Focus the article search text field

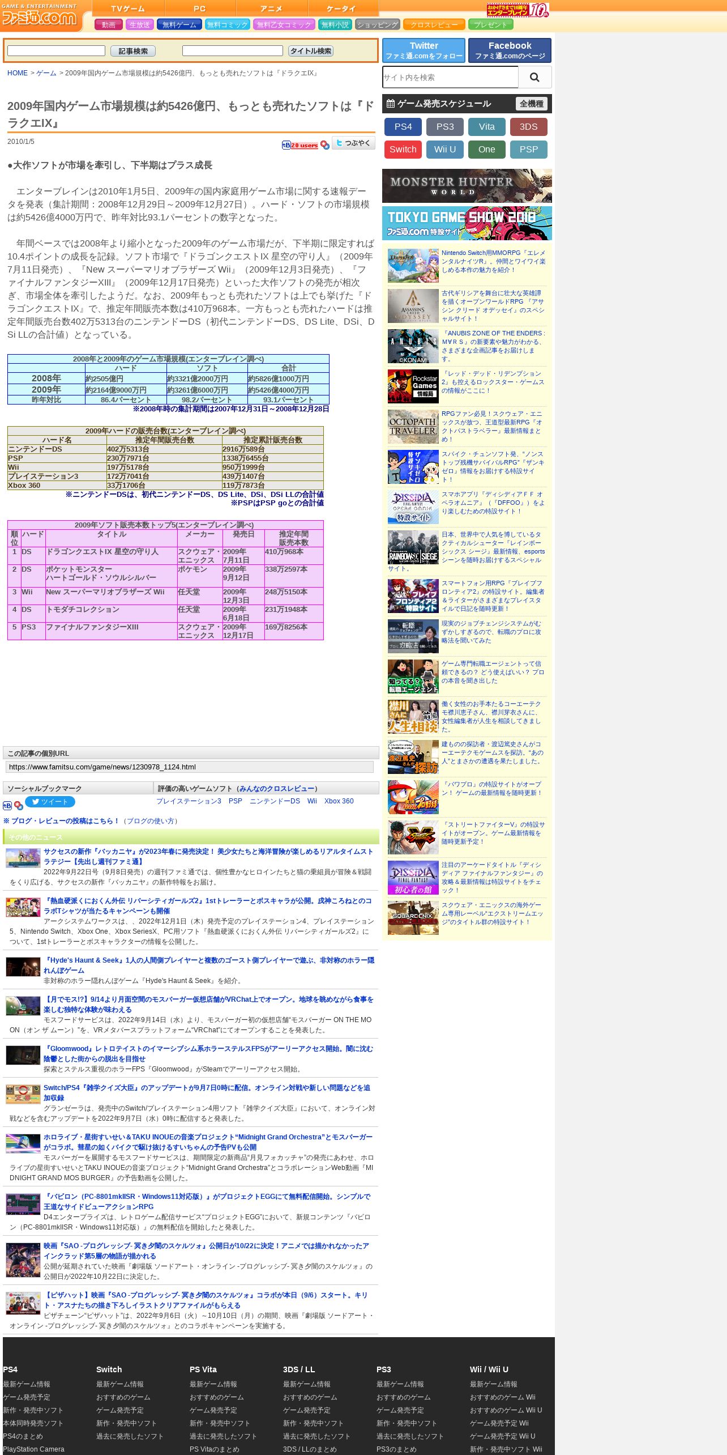[56, 51]
